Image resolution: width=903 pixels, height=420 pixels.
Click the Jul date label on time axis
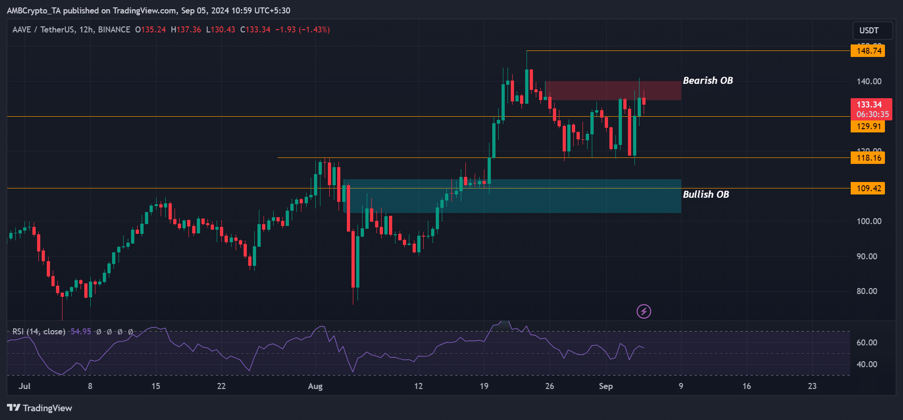point(25,386)
